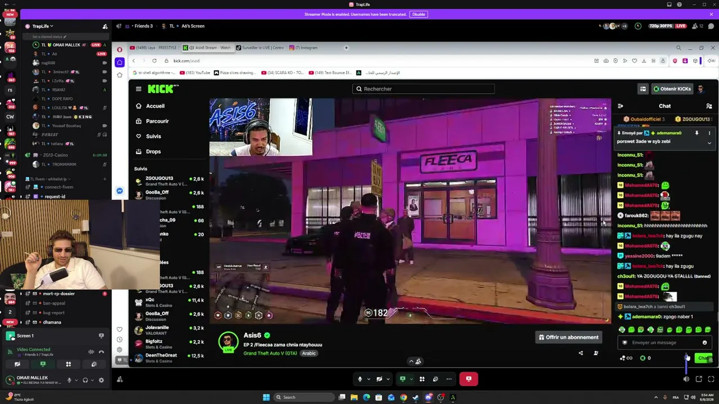Open activities in the voice panel
Viewport: 719px width, 404px height.
pyautogui.click(x=69, y=364)
